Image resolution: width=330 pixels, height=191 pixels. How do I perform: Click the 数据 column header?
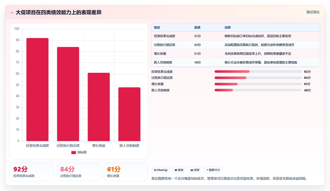pos(197,28)
